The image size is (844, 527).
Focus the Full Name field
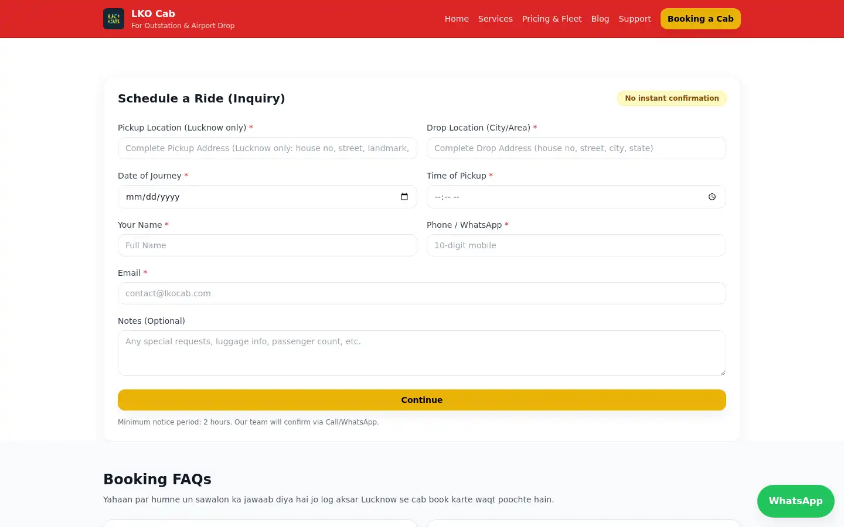click(267, 245)
